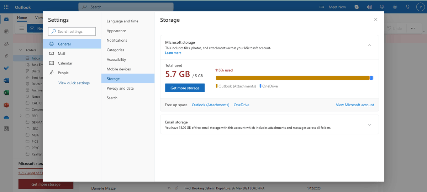Screen dimensions: 427x192
Task: Click the red Get more storage button
Action: click(46, 185)
